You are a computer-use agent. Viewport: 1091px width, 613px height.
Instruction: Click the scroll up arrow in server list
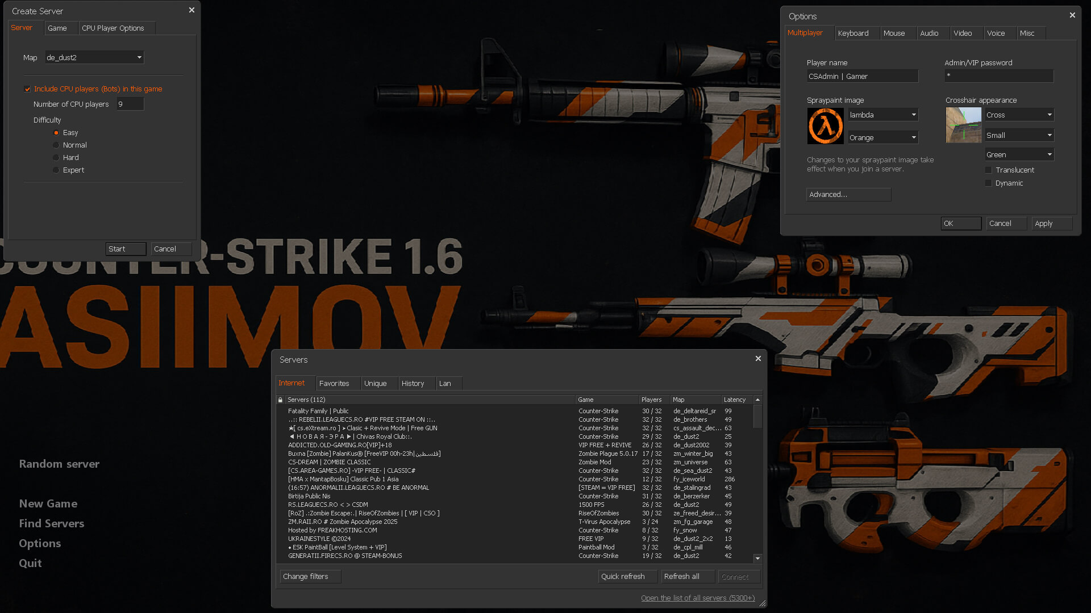click(x=757, y=400)
